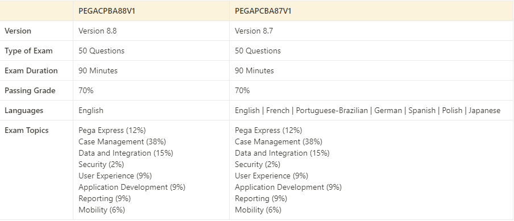
Task: Click 50 Questions in the PEGACPBA88V1 column
Action: coord(102,51)
